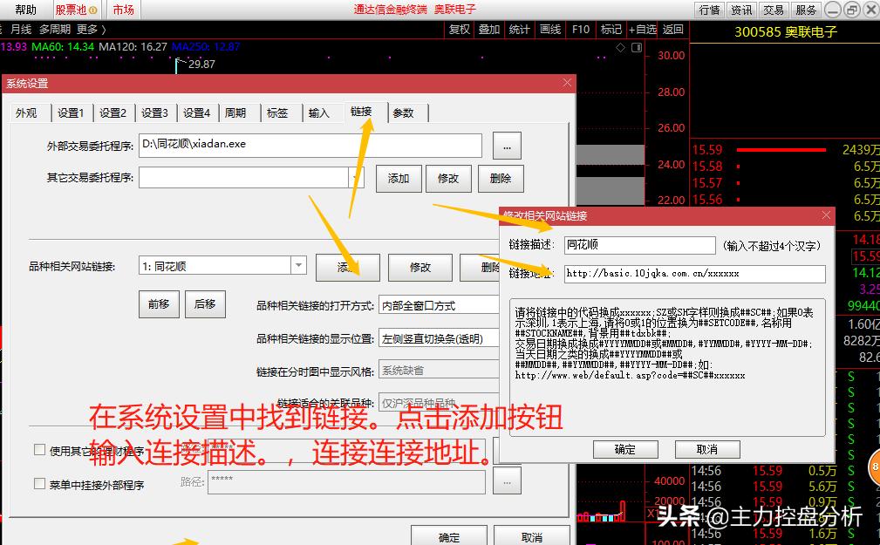The width and height of the screenshot is (880, 545).
Task: Switch to 周期 tab
Action: [235, 112]
